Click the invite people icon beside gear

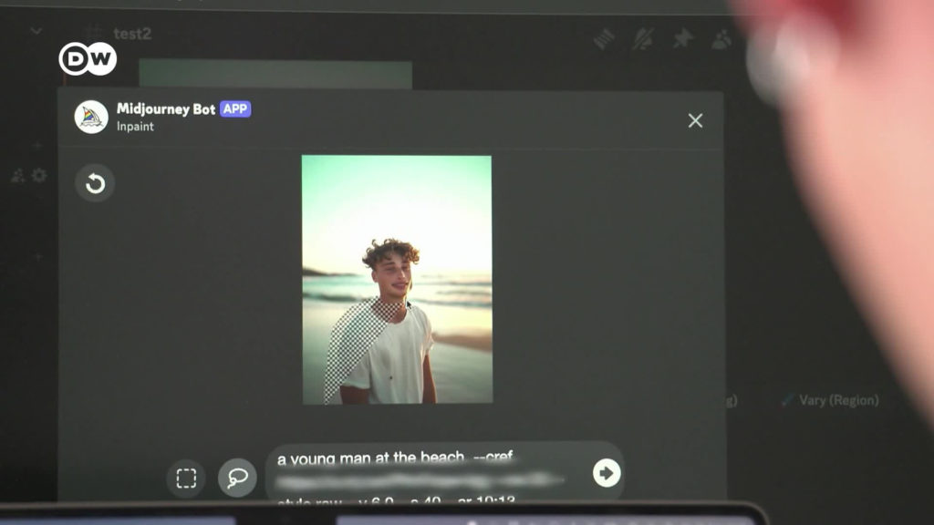tap(18, 175)
